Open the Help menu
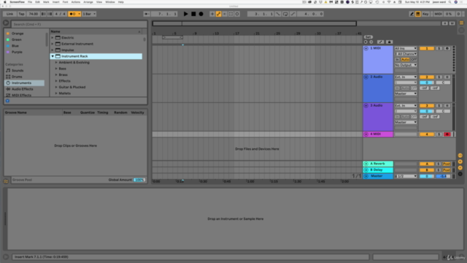The width and height of the screenshot is (467, 263). click(120, 2)
